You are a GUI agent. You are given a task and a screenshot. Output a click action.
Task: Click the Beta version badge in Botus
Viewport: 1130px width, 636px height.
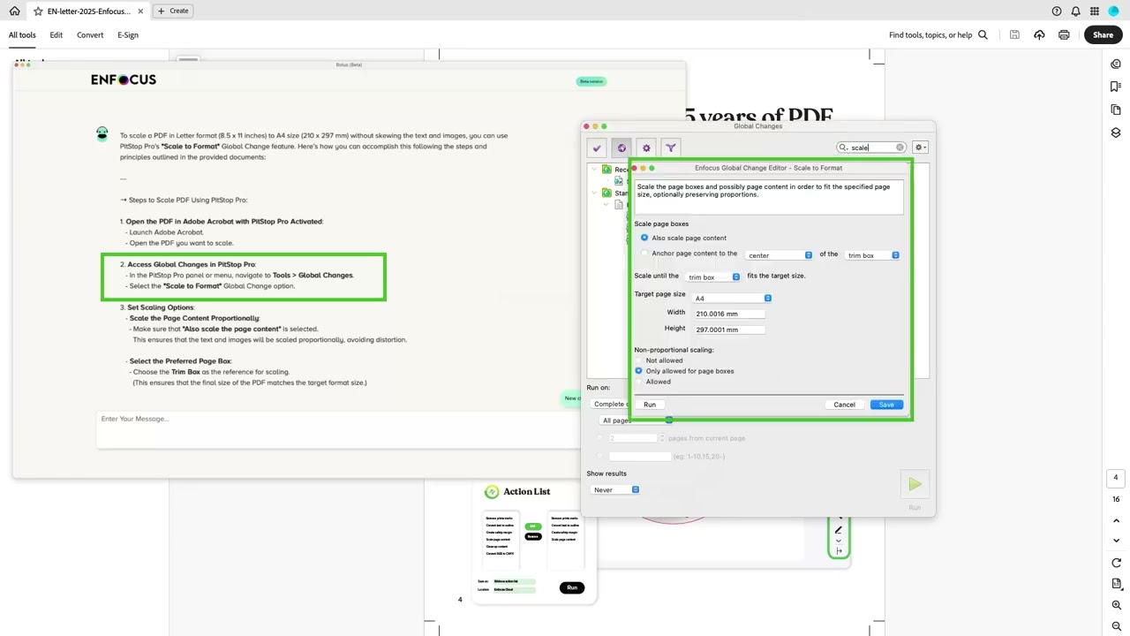tap(591, 81)
